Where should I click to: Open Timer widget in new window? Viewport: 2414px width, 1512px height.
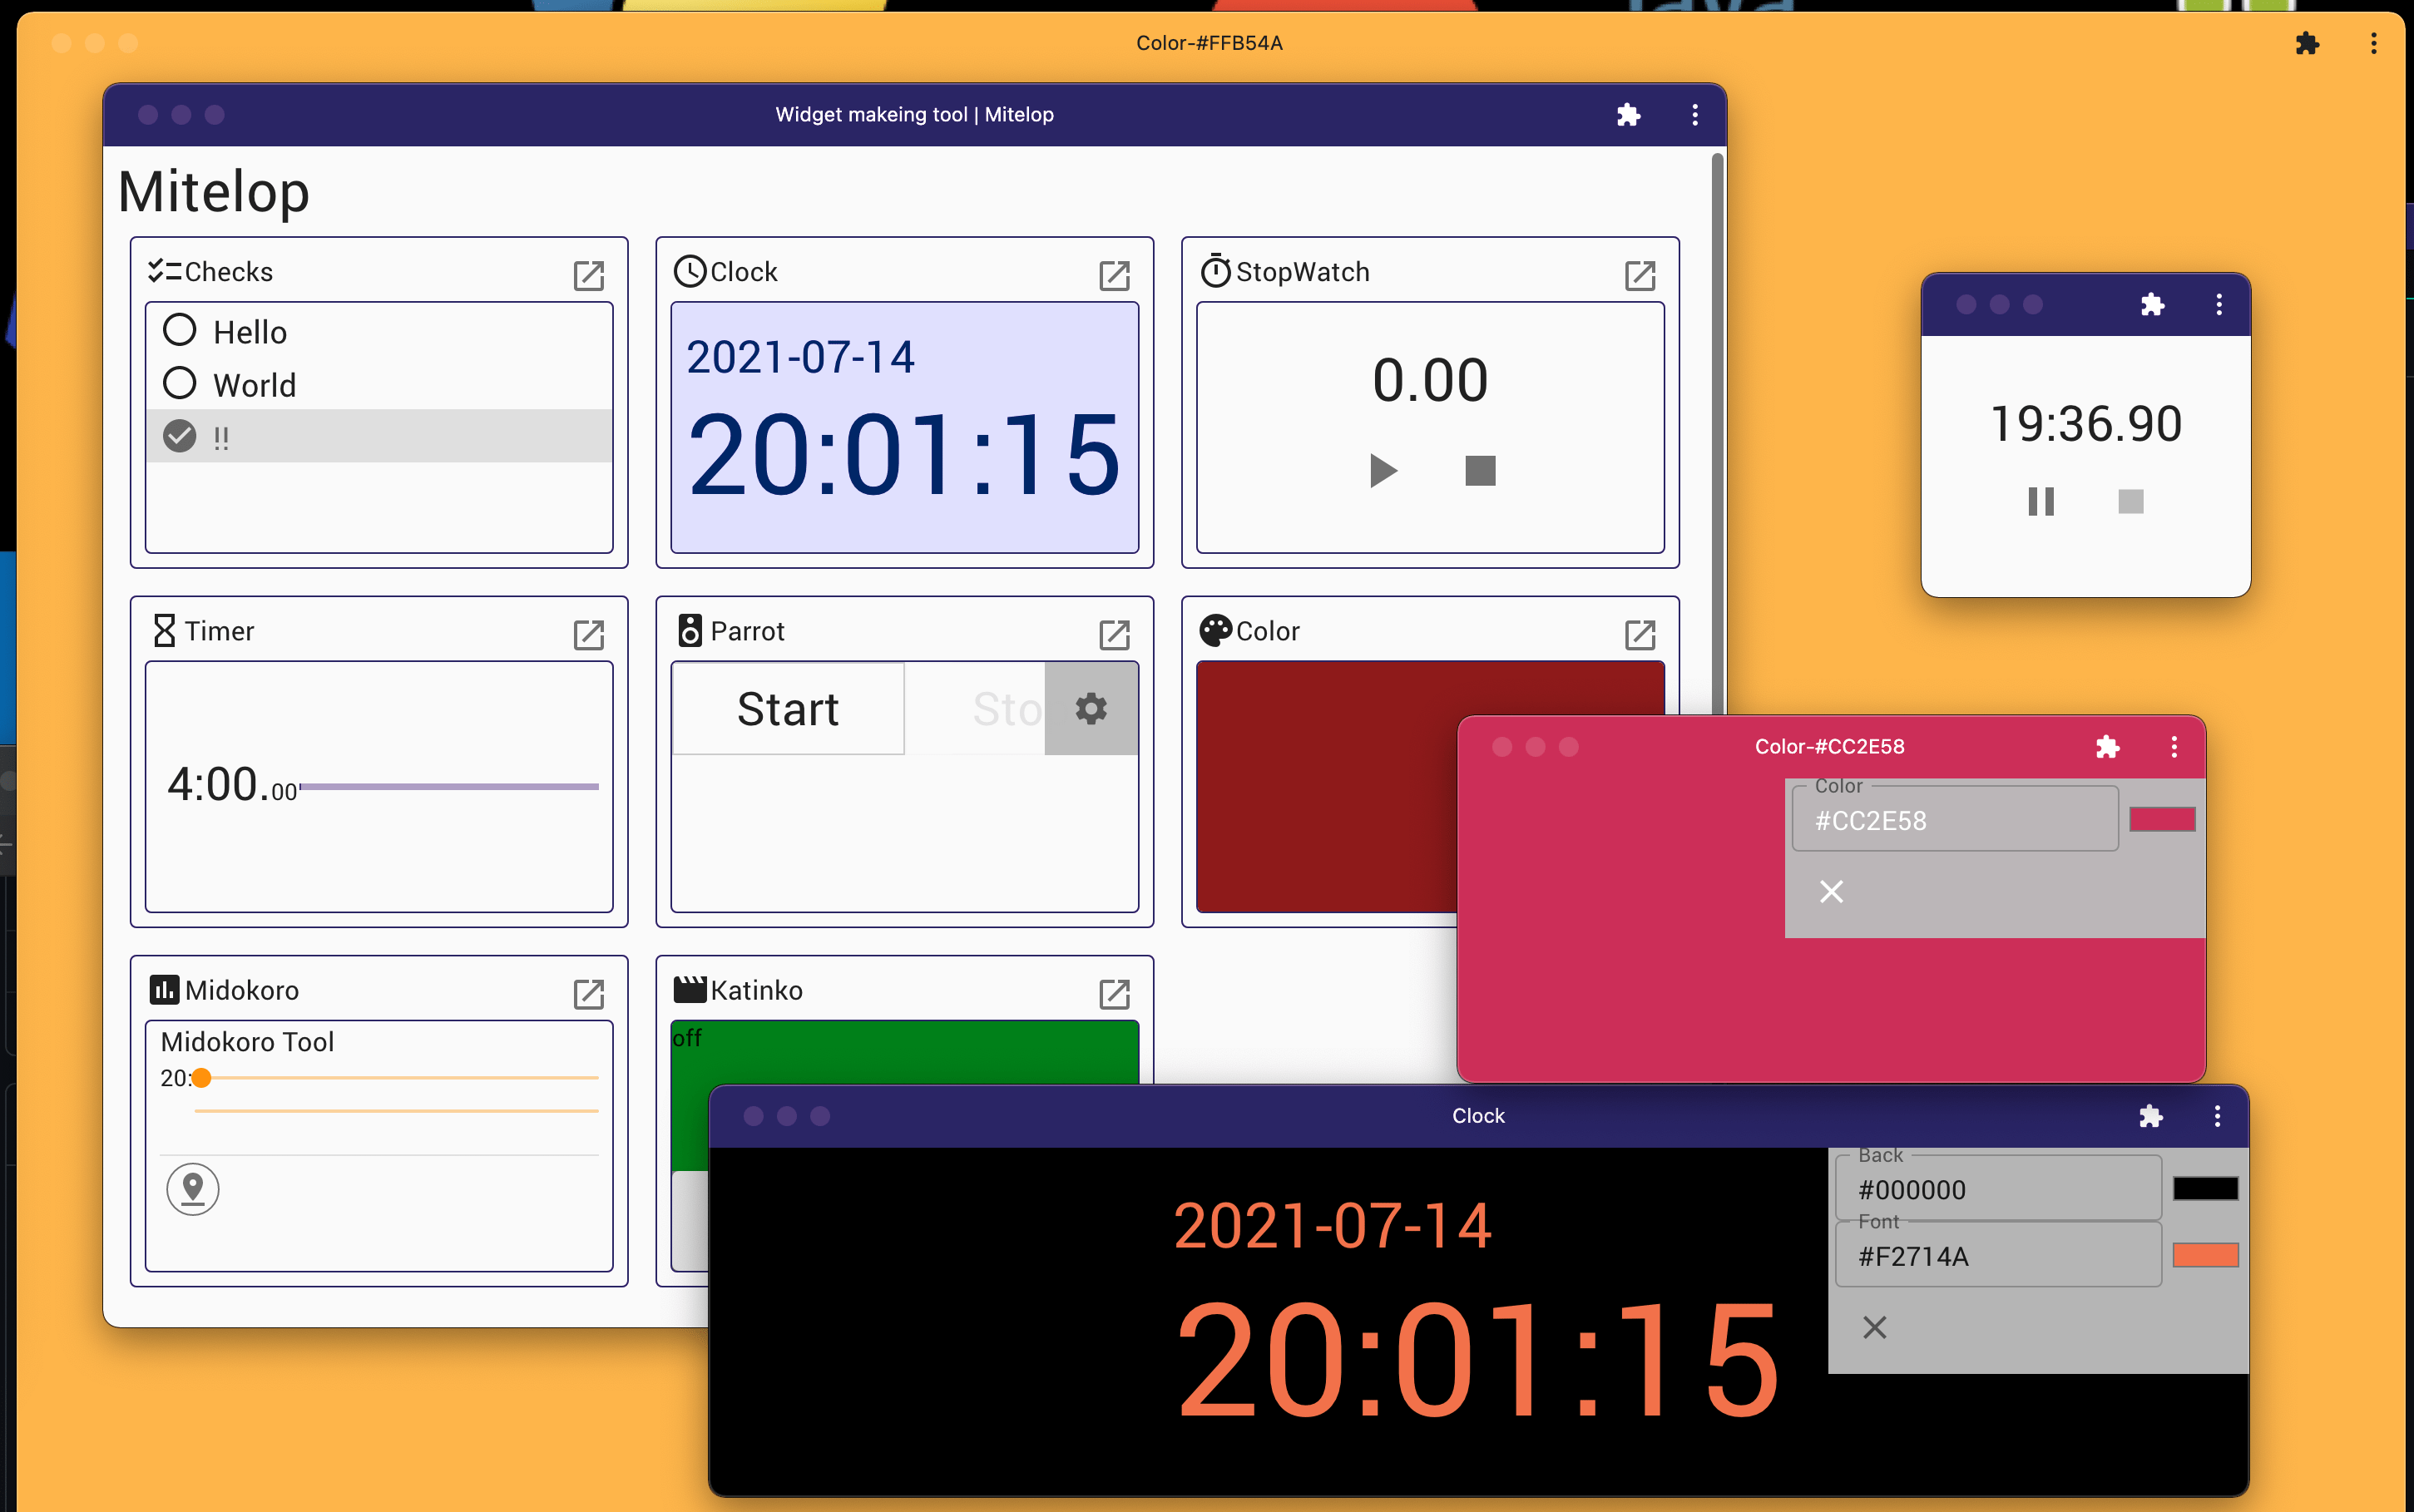(588, 634)
